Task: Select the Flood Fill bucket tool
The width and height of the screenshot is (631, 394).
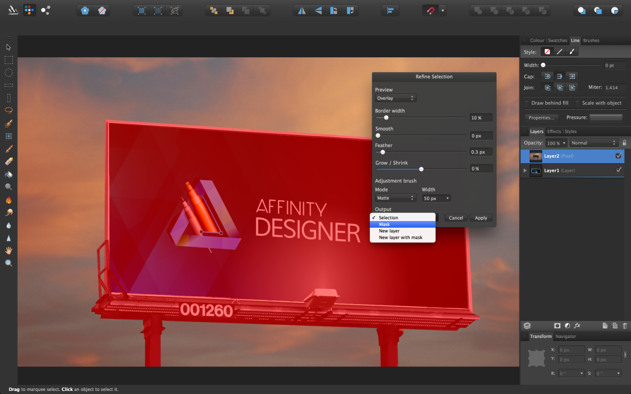Action: click(x=9, y=174)
